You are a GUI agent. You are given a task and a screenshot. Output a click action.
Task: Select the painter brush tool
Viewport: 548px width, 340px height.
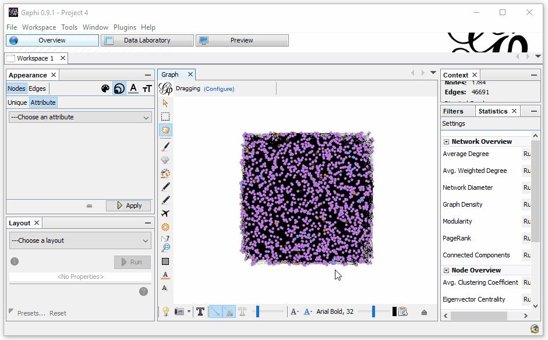point(165,146)
